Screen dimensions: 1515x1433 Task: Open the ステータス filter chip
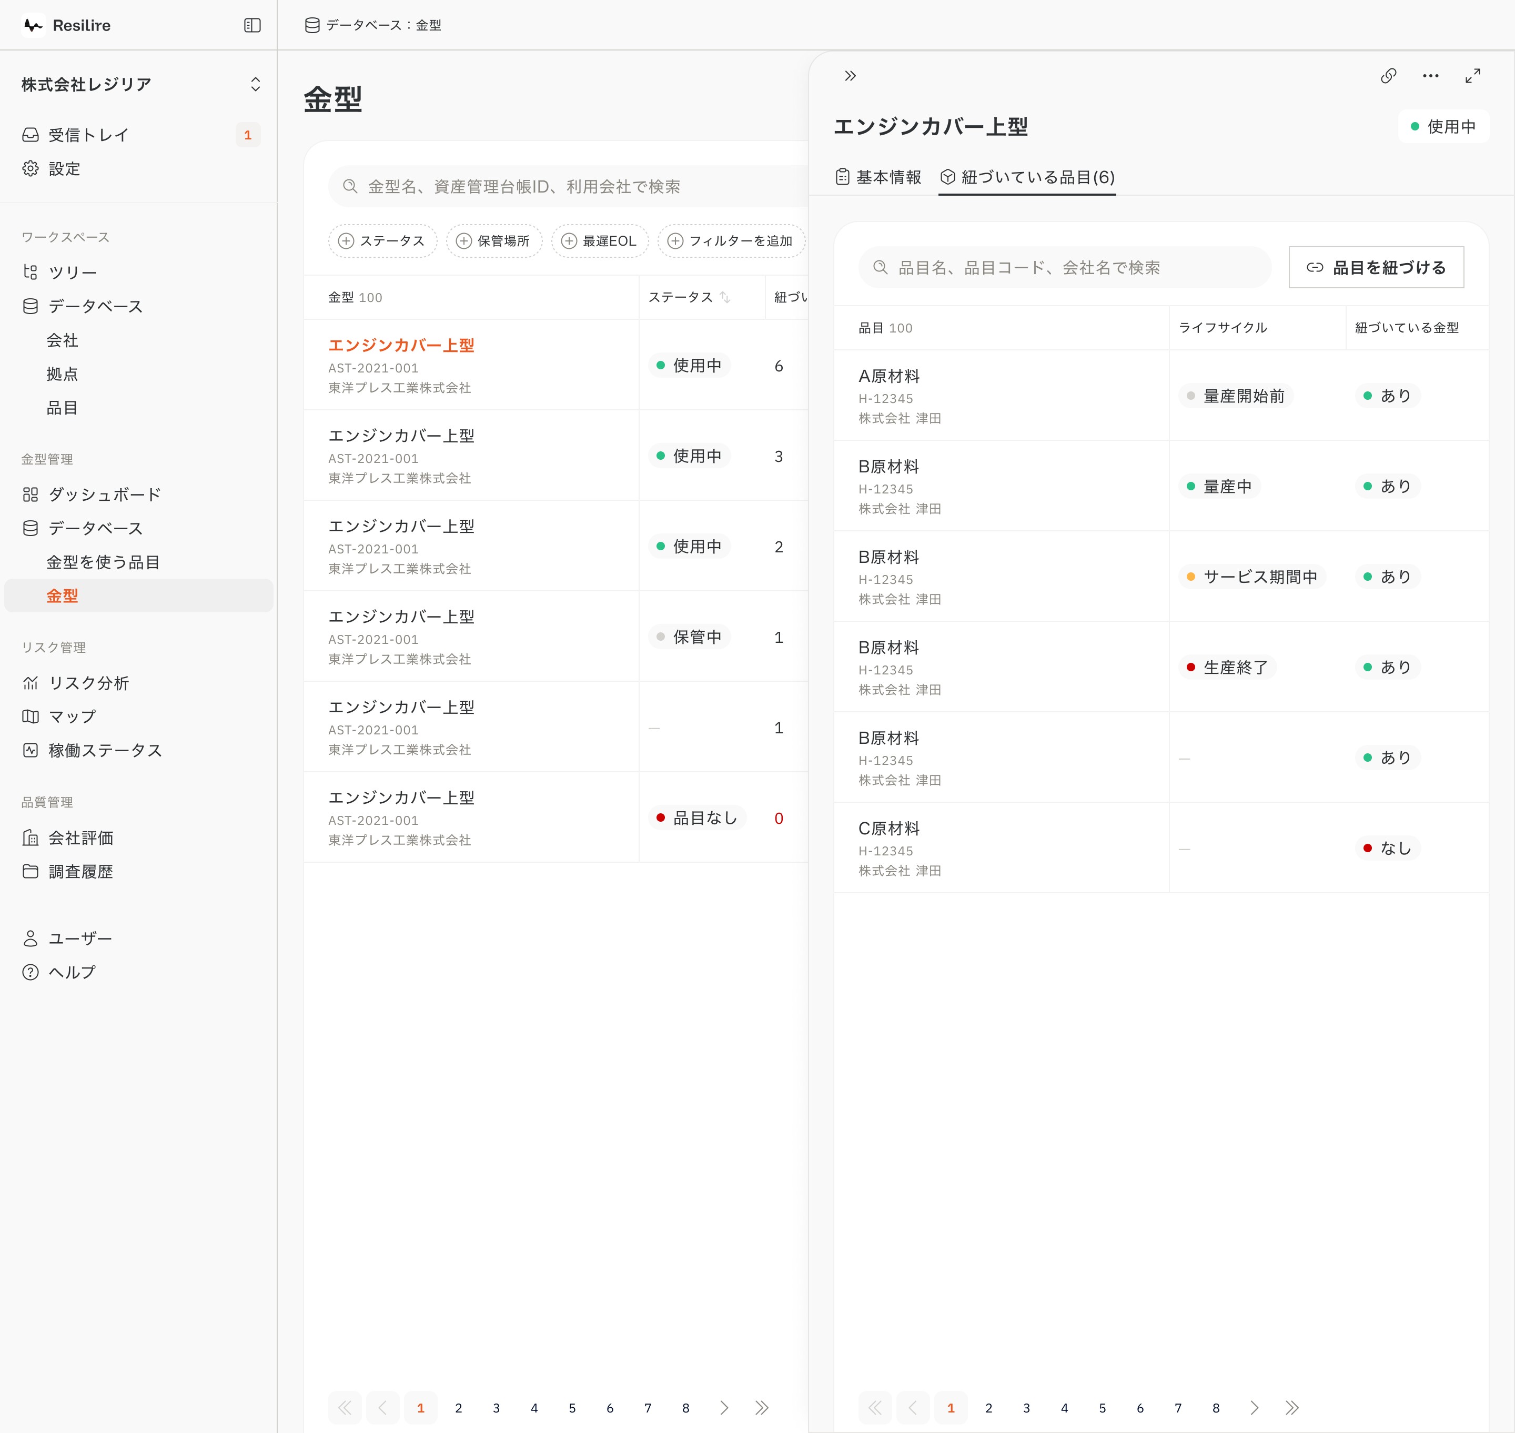382,240
